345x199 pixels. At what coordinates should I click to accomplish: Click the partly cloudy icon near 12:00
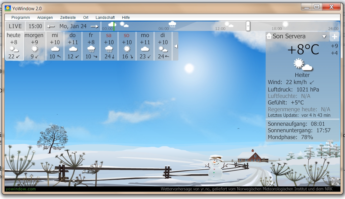[x=229, y=24]
